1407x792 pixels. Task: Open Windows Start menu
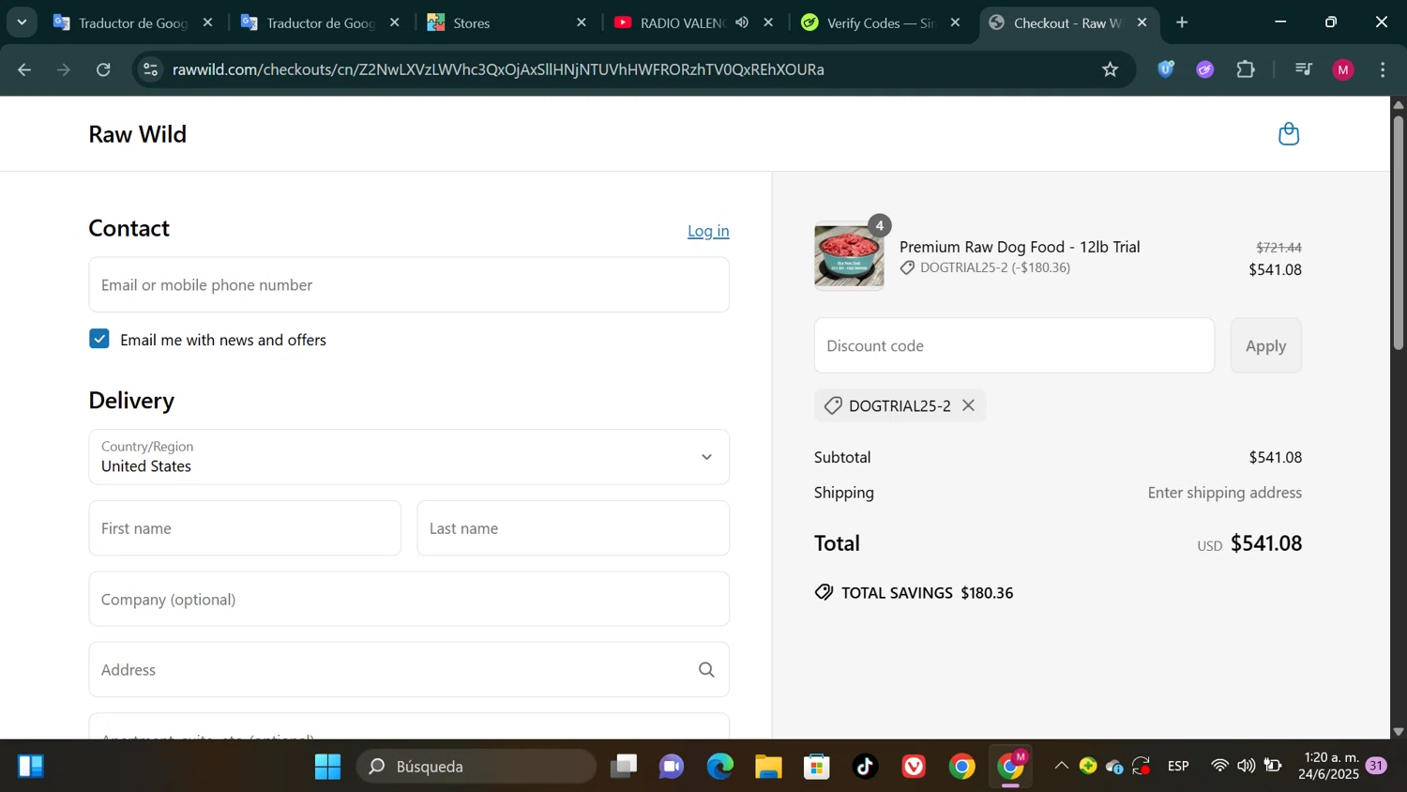[x=327, y=767]
